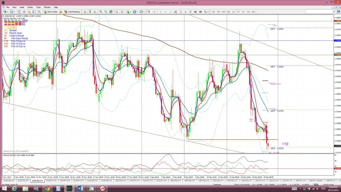
Task: Switch chart to candlestick display icon
Action: click(90, 12)
